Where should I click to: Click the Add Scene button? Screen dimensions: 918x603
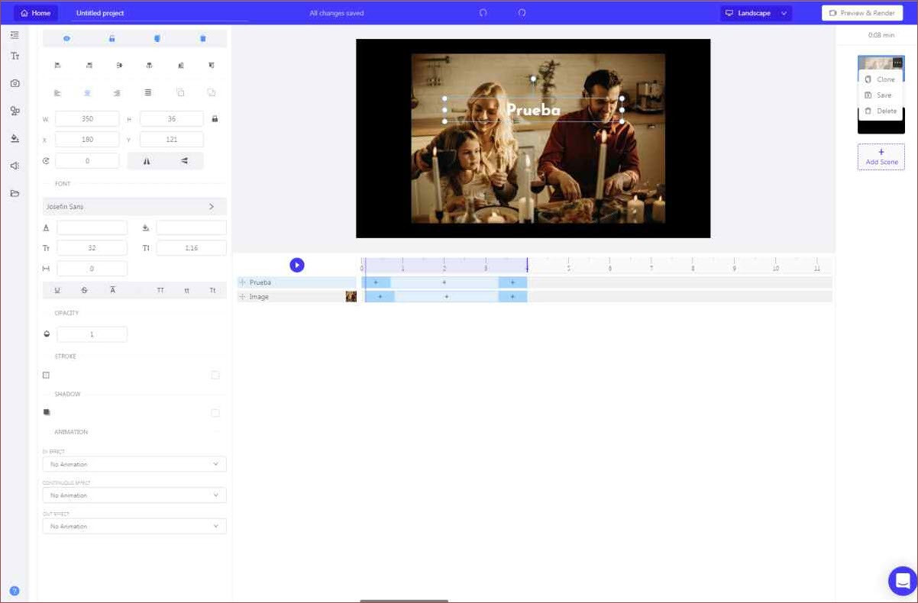tap(881, 156)
